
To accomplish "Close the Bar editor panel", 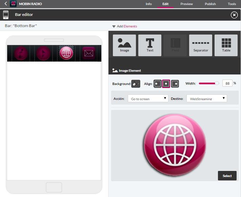I will (x=234, y=15).
